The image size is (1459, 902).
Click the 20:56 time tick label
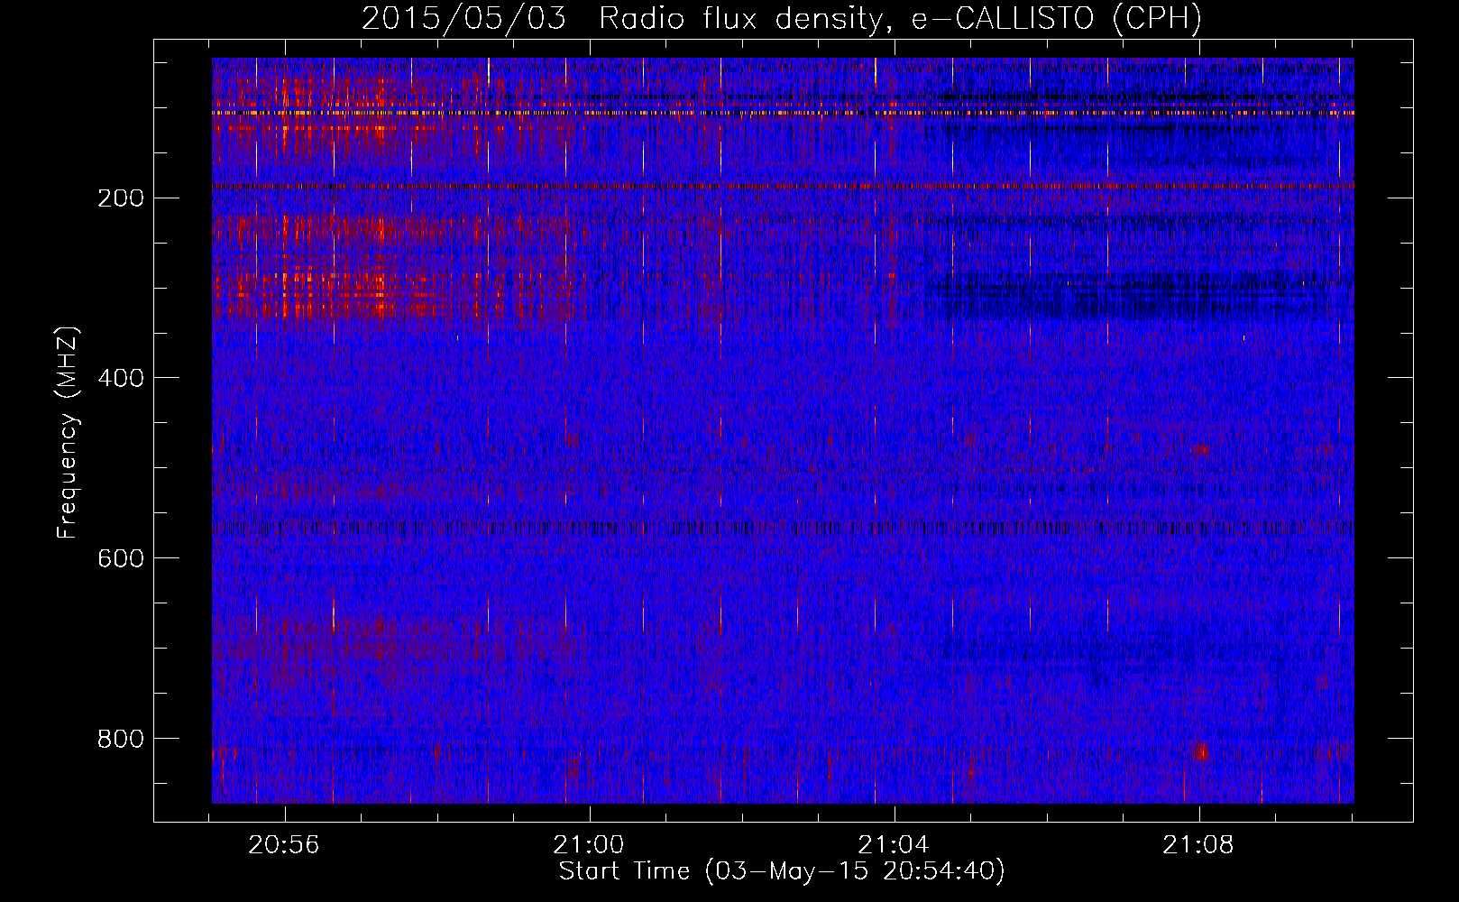pos(284,845)
